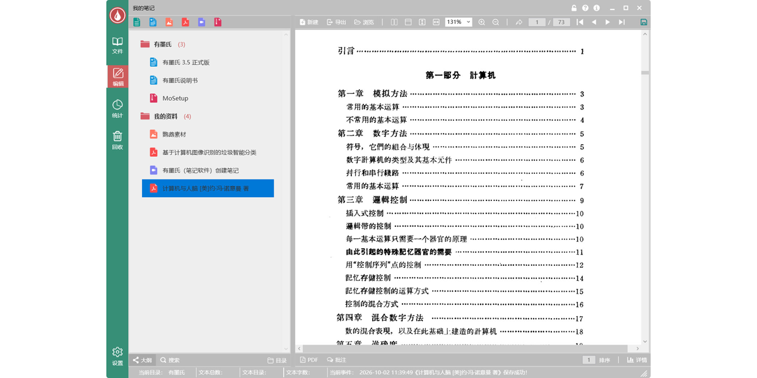This screenshot has height=378, width=757.
Task: Switch to the 大纲 outline tab
Action: point(143,360)
